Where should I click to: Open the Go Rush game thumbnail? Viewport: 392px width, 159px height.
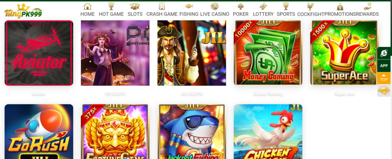pos(39,131)
